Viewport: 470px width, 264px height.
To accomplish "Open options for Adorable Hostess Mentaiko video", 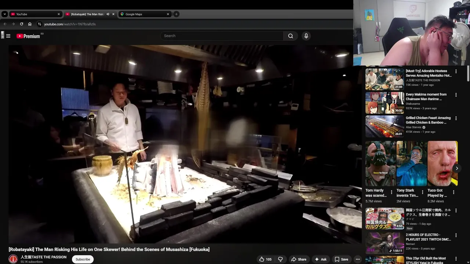I will tap(456, 71).
